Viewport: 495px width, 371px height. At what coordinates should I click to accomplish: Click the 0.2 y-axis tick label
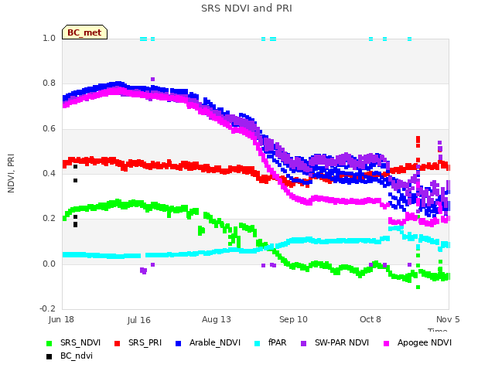(49, 219)
